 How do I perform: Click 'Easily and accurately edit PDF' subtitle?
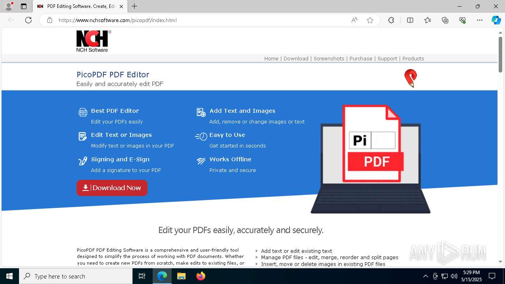coord(120,84)
